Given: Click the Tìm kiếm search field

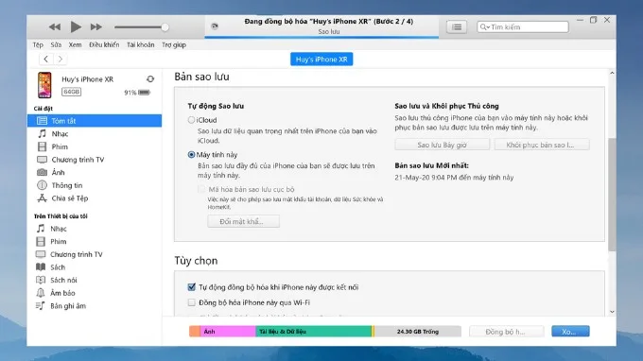Looking at the screenshot, I should (523, 27).
